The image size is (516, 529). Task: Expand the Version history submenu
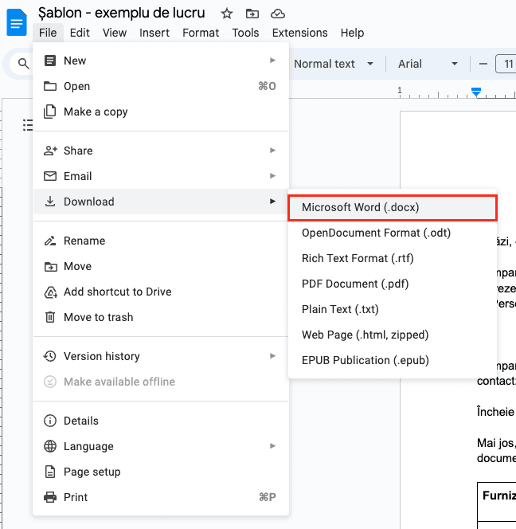point(161,356)
